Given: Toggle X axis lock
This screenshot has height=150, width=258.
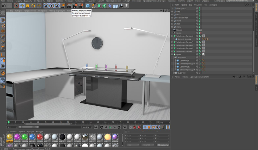Looking at the screenshot, I should point(46,6).
